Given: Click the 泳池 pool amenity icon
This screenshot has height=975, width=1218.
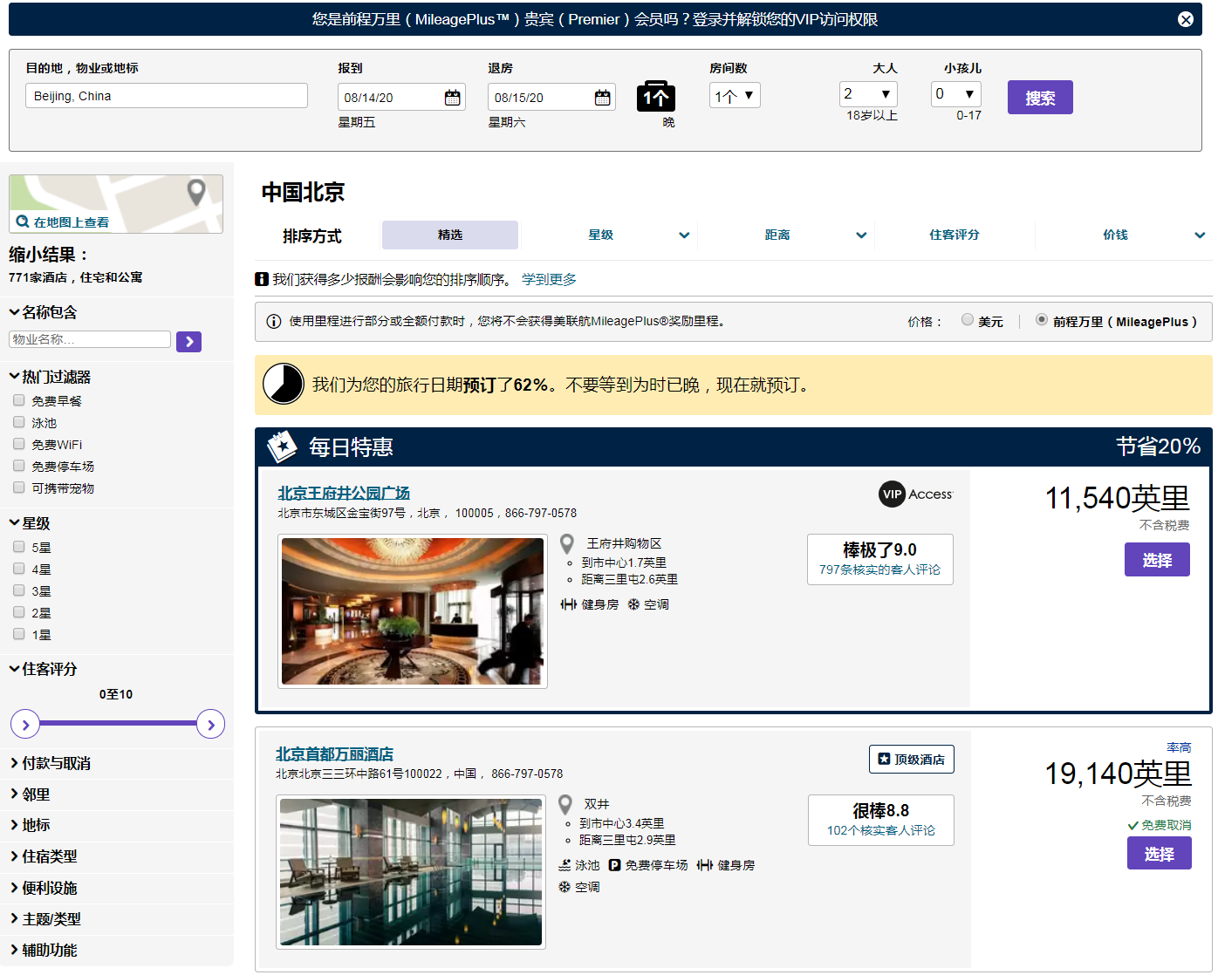Looking at the screenshot, I should tap(565, 865).
